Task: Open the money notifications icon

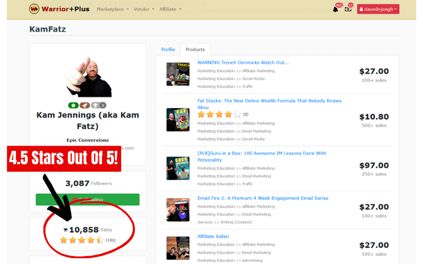Action: click(348, 10)
